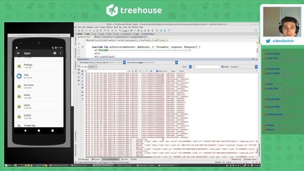Switch to the logcat tab in Android Monitor
The height and width of the screenshot is (171, 304).
point(84,66)
